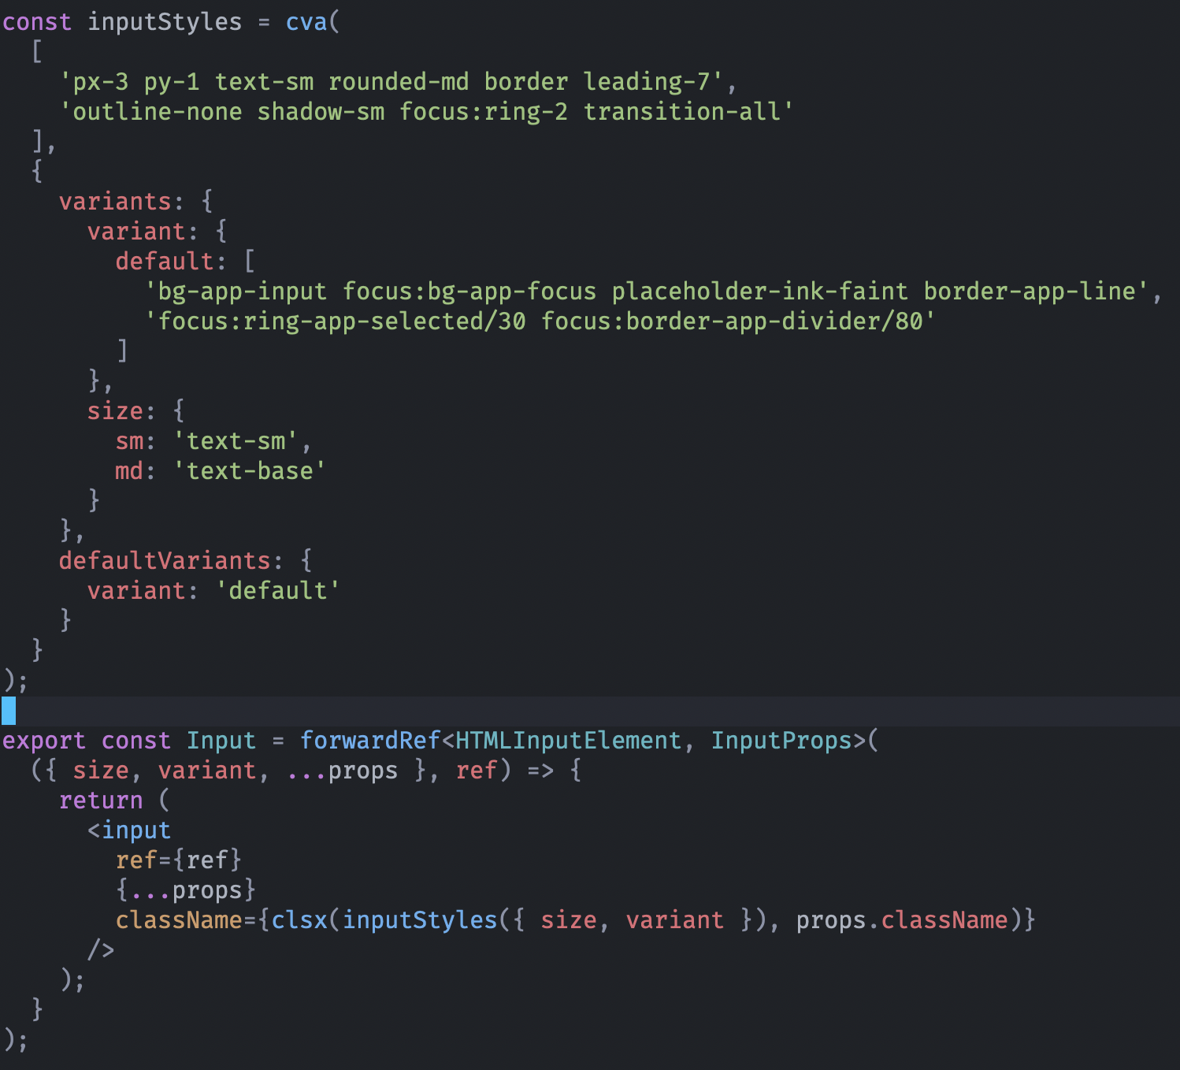Click the ref={ref} attribute
The width and height of the screenshot is (1180, 1070).
(x=179, y=860)
